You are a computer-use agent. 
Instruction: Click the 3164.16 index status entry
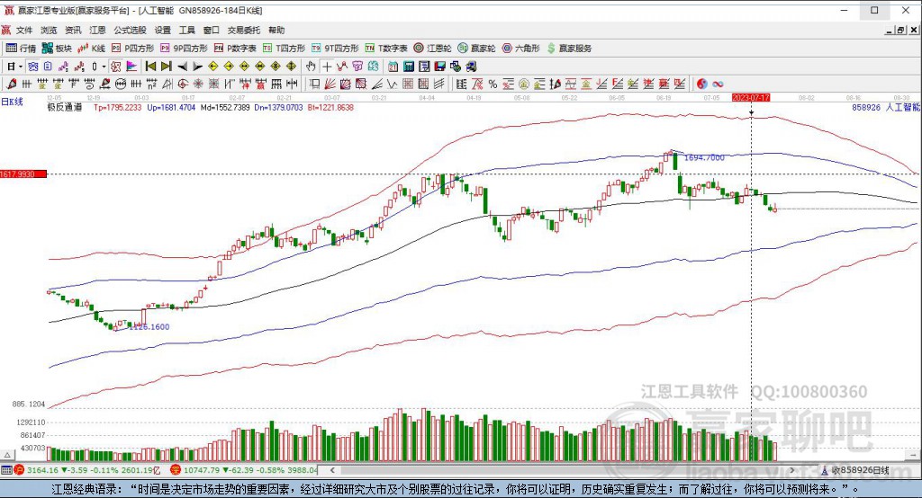coord(88,470)
